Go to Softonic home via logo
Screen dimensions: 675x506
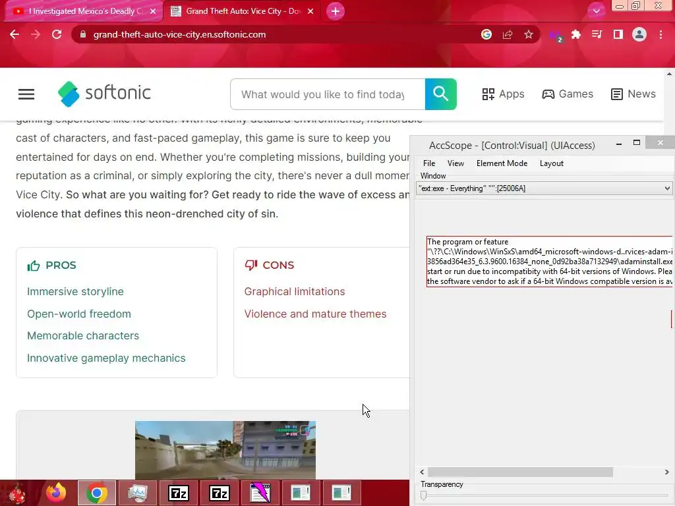[104, 94]
